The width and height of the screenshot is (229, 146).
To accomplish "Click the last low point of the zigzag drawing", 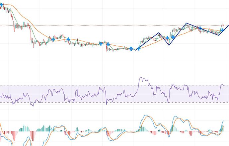I will (x=218, y=35).
